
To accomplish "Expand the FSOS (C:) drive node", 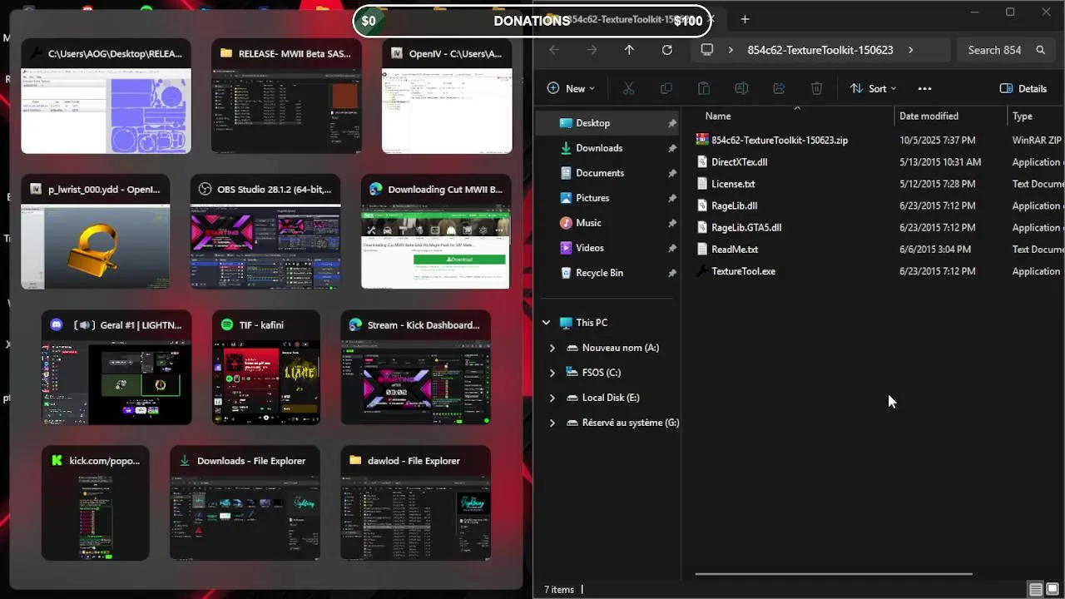I will click(x=552, y=373).
